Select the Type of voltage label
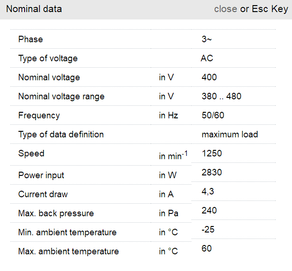292x271 pixels. [x=48, y=58]
